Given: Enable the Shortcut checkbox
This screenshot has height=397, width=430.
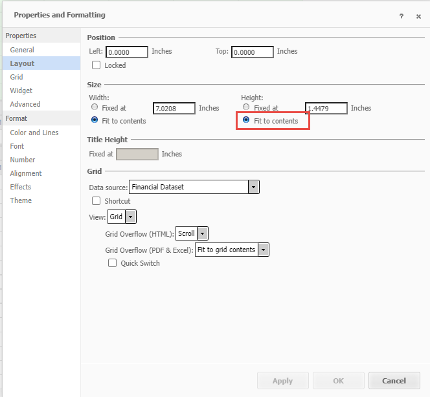Looking at the screenshot, I should point(96,201).
